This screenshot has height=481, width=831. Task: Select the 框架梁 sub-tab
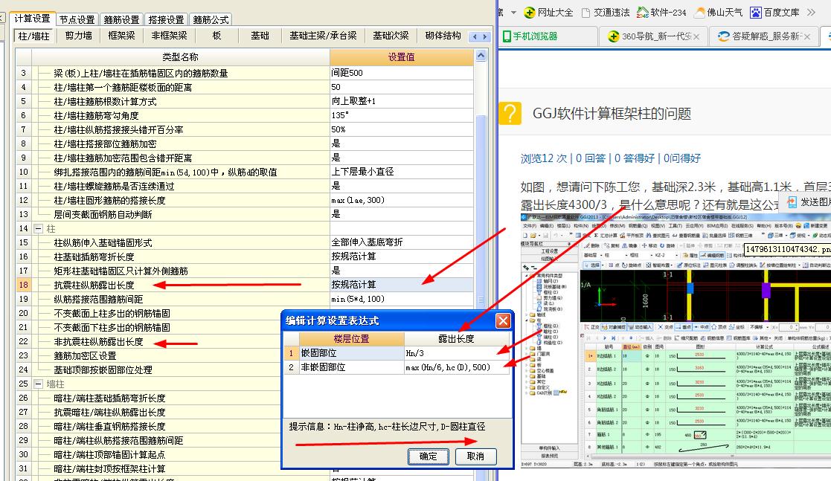121,36
